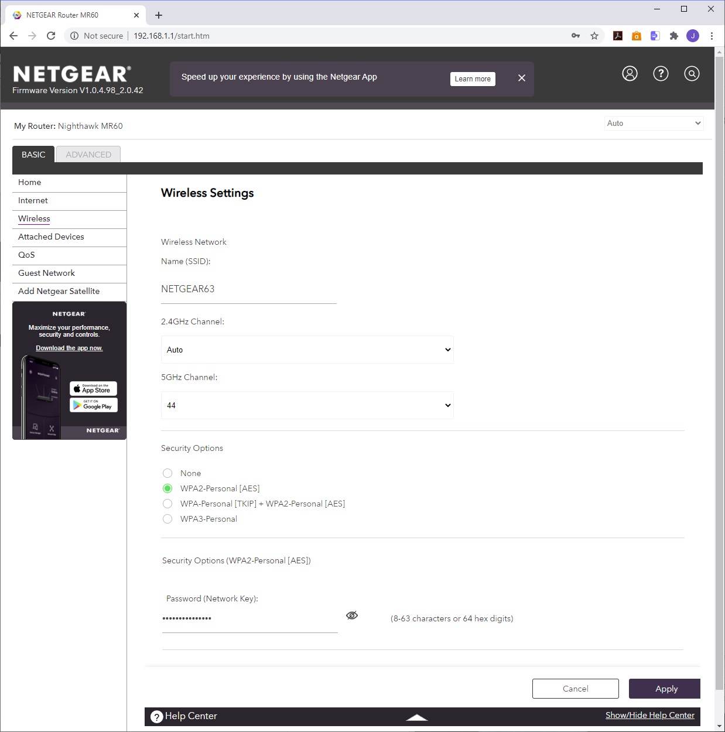This screenshot has height=732, width=725.
Task: Click the Wireless Settings heading
Action: point(207,193)
